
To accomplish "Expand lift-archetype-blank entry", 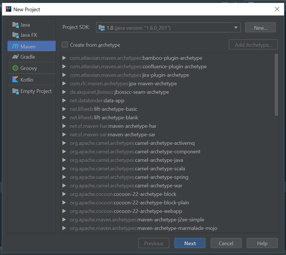I will point(64,117).
